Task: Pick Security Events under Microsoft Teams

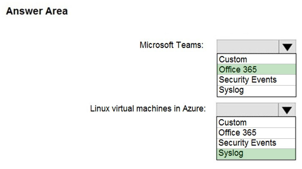Action: tap(247, 79)
